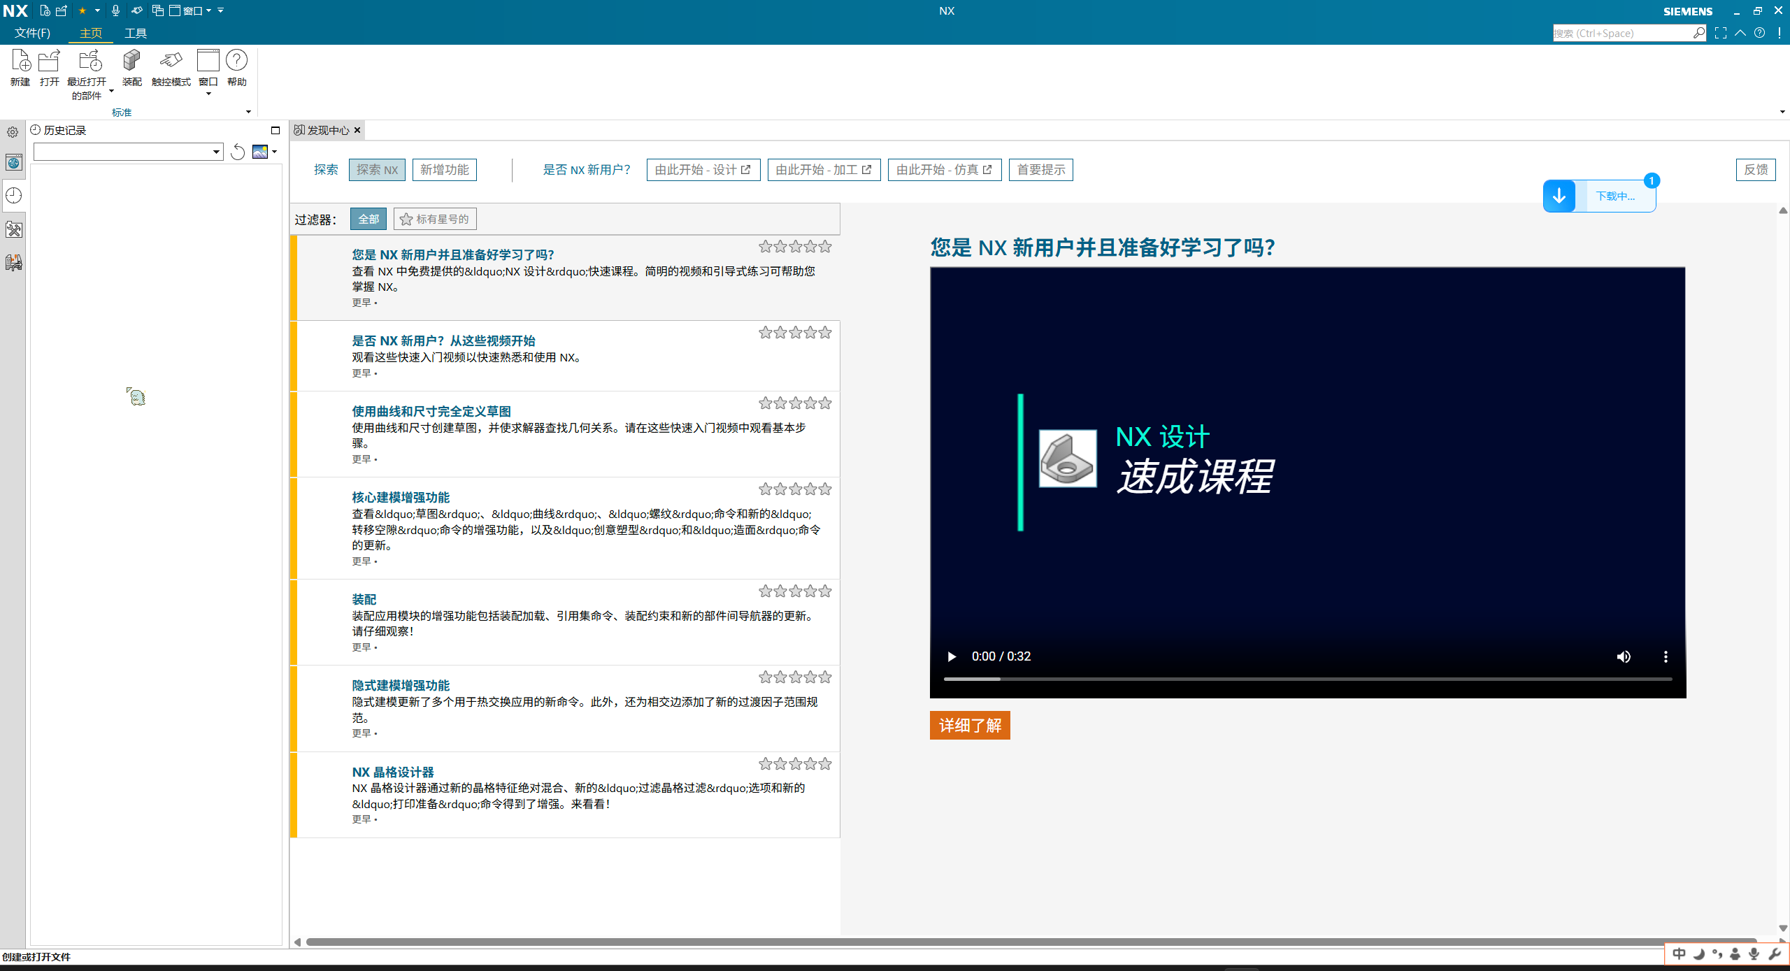Open the New Features (新增功能) button
Screen dimensions: 1790x971
point(445,170)
